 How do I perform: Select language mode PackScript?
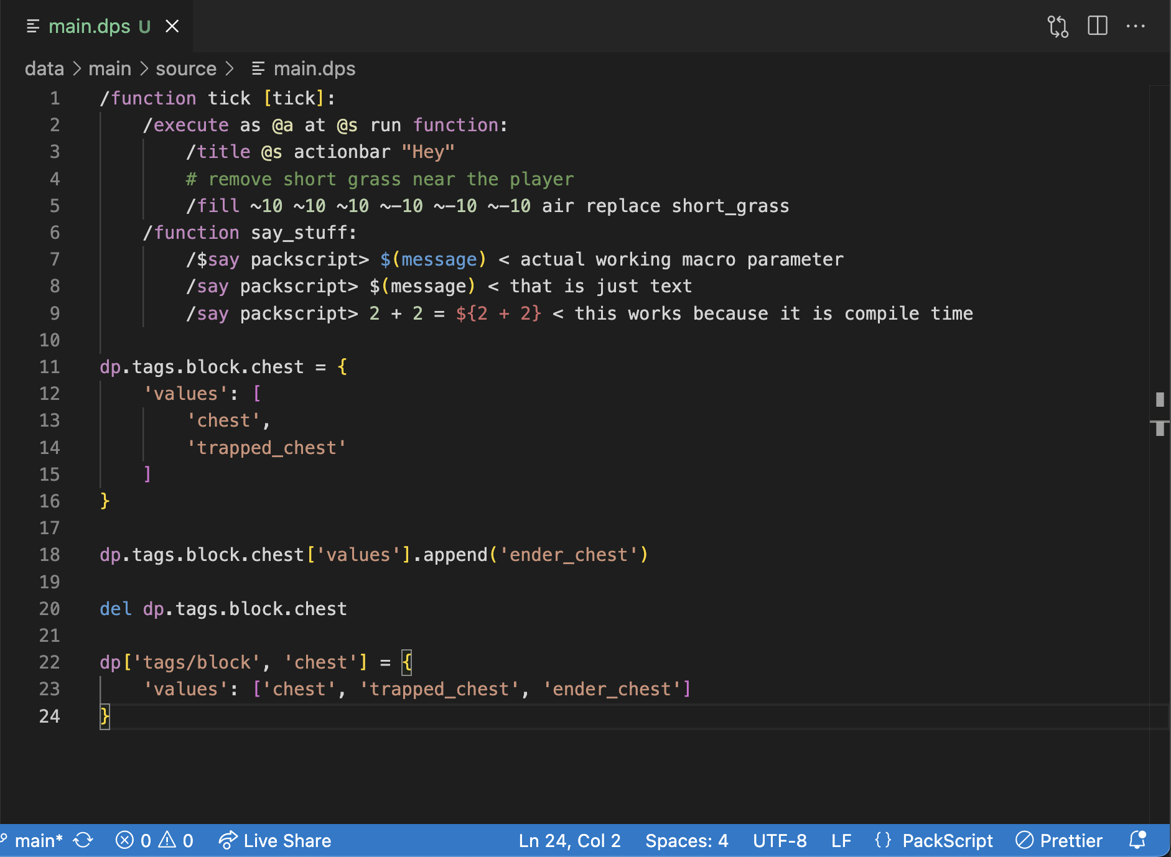pos(948,841)
